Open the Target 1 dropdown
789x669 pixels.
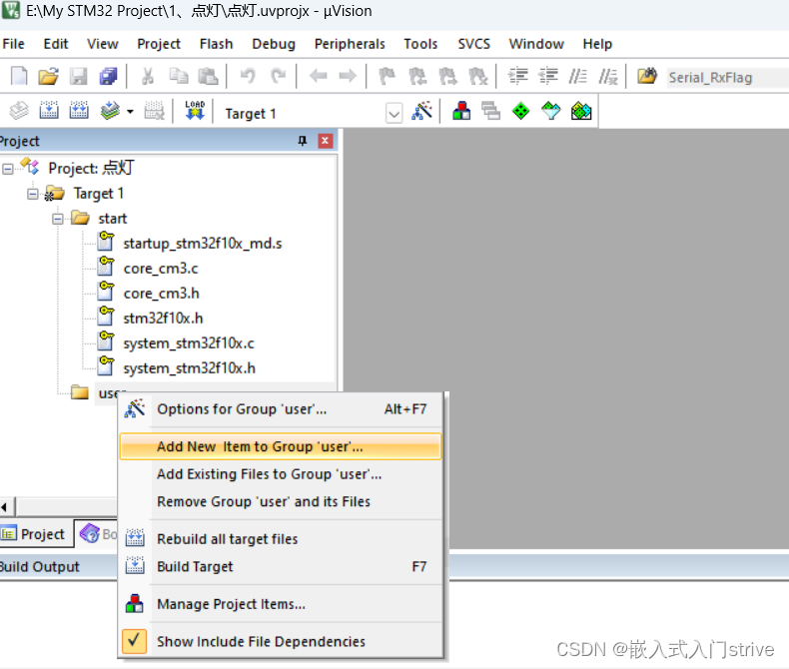pyautogui.click(x=394, y=114)
